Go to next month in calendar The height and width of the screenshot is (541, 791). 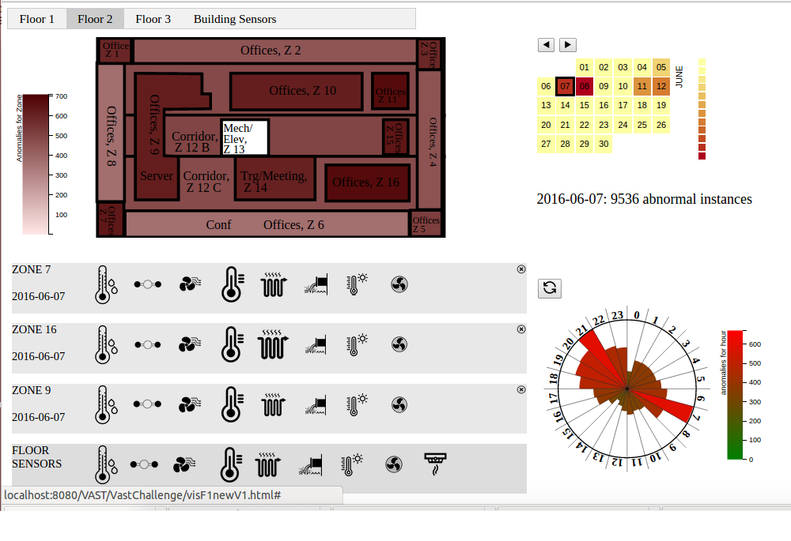click(x=568, y=45)
